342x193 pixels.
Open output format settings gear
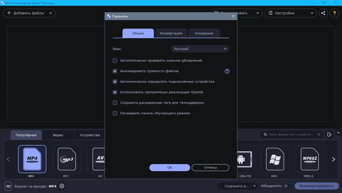(62, 186)
